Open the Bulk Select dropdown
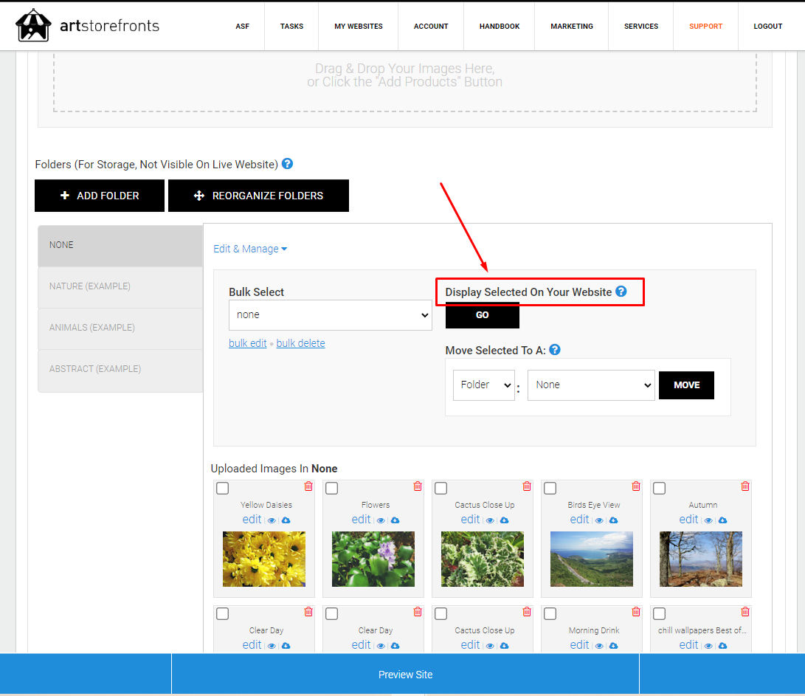Screen dimensions: 805x696 coord(330,315)
